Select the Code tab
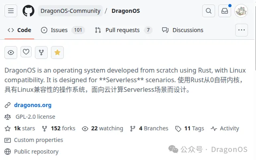Image resolution: width=256 pixels, height=160 pixels. click(x=19, y=30)
